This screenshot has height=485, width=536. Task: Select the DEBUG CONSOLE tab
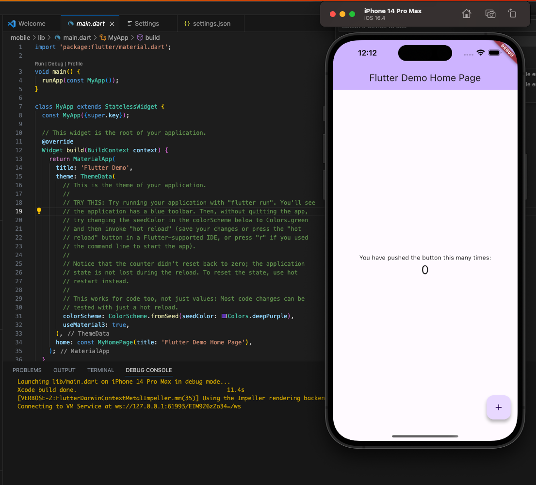(x=149, y=370)
